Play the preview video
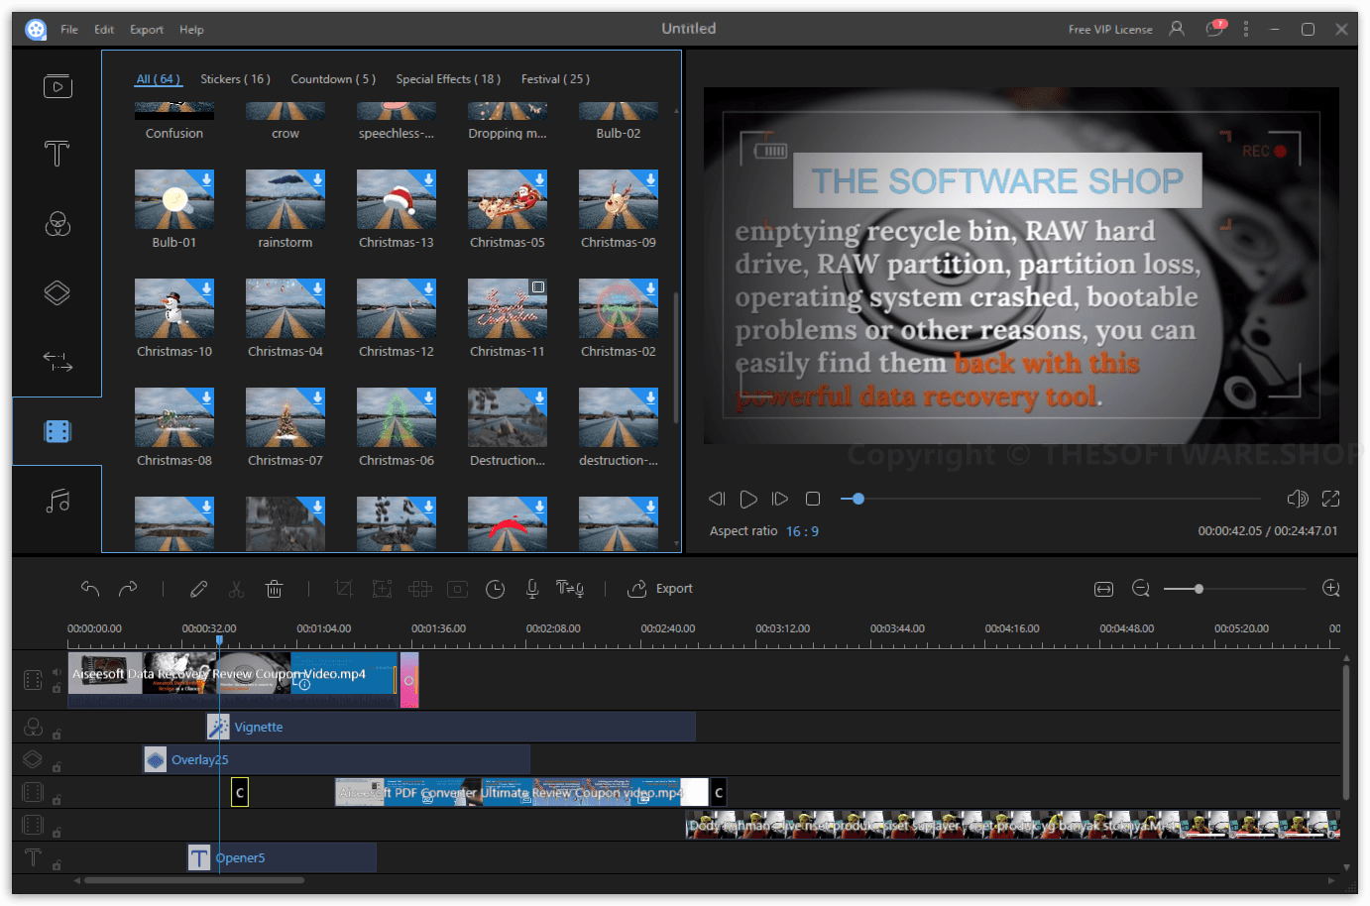 pos(748,499)
